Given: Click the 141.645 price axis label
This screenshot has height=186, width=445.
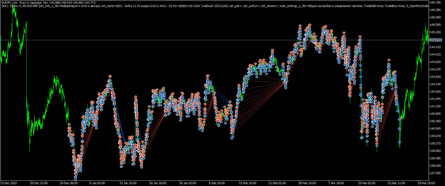Looking at the screenshot, I should tap(436, 99).
